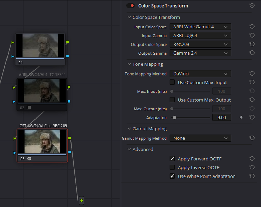Reset the Gamut Mapping Method setting
This screenshot has height=207, width=261.
[x=252, y=138]
